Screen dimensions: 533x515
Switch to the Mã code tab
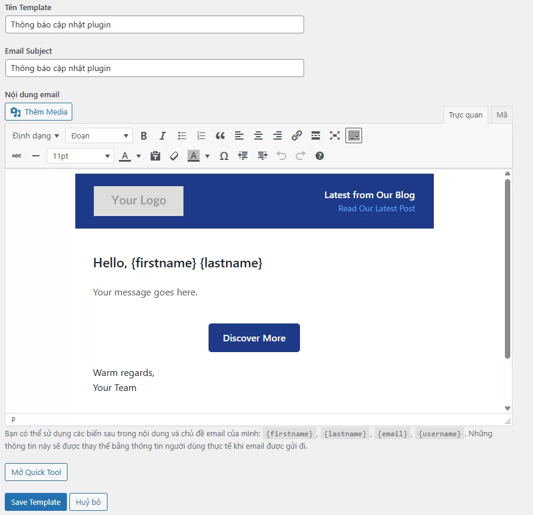point(501,115)
